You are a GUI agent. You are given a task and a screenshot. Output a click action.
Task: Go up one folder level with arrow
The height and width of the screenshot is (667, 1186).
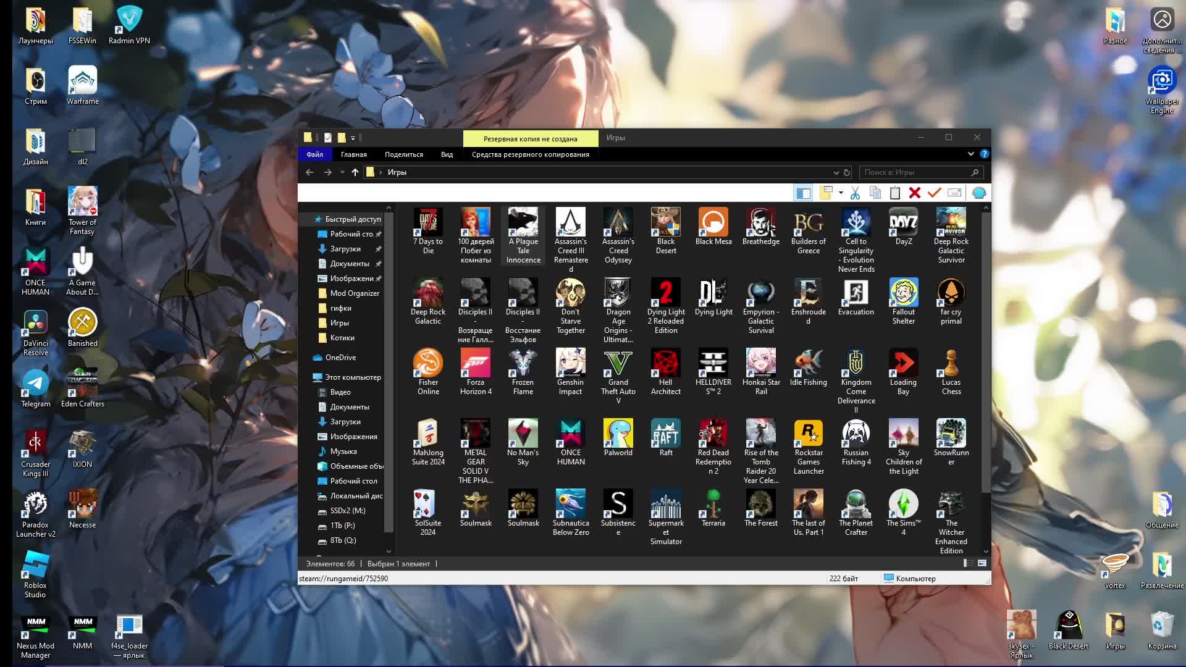pyautogui.click(x=355, y=172)
